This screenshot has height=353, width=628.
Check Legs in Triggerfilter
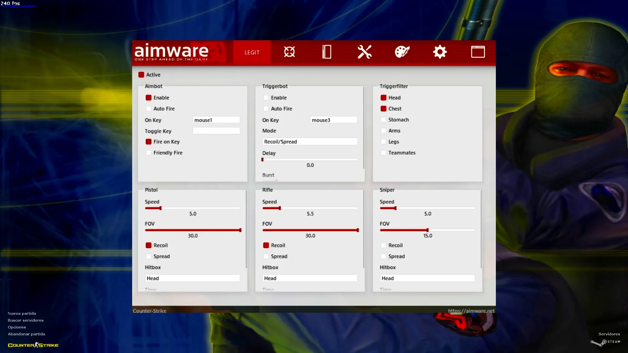(x=383, y=142)
